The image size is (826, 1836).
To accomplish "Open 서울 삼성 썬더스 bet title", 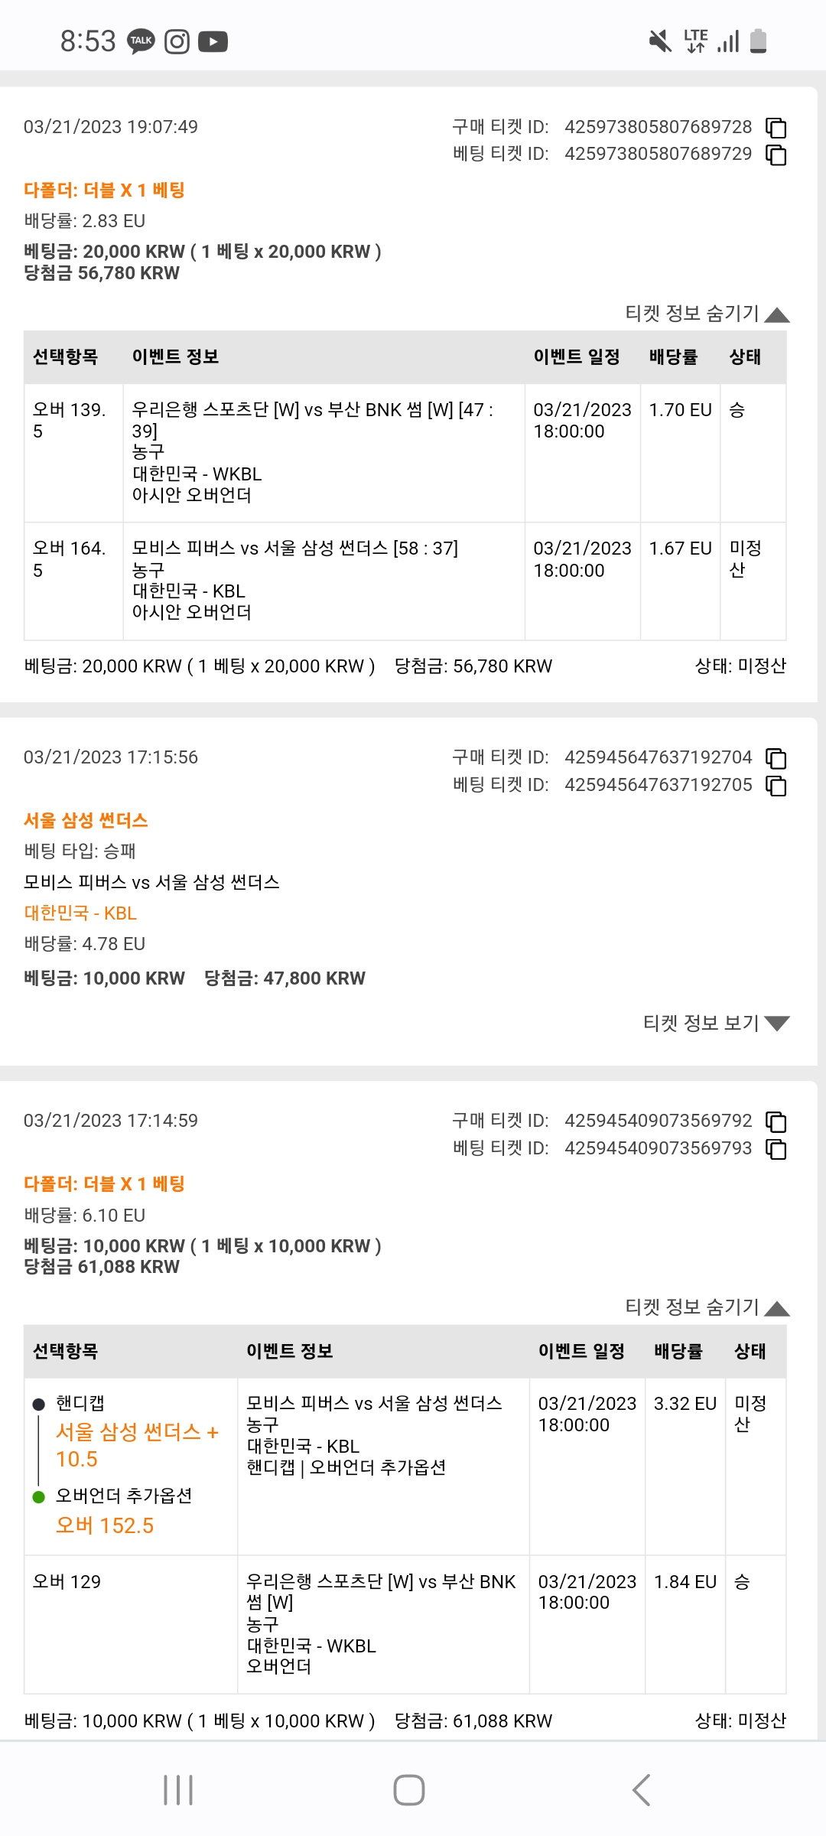I will pyautogui.click(x=86, y=821).
